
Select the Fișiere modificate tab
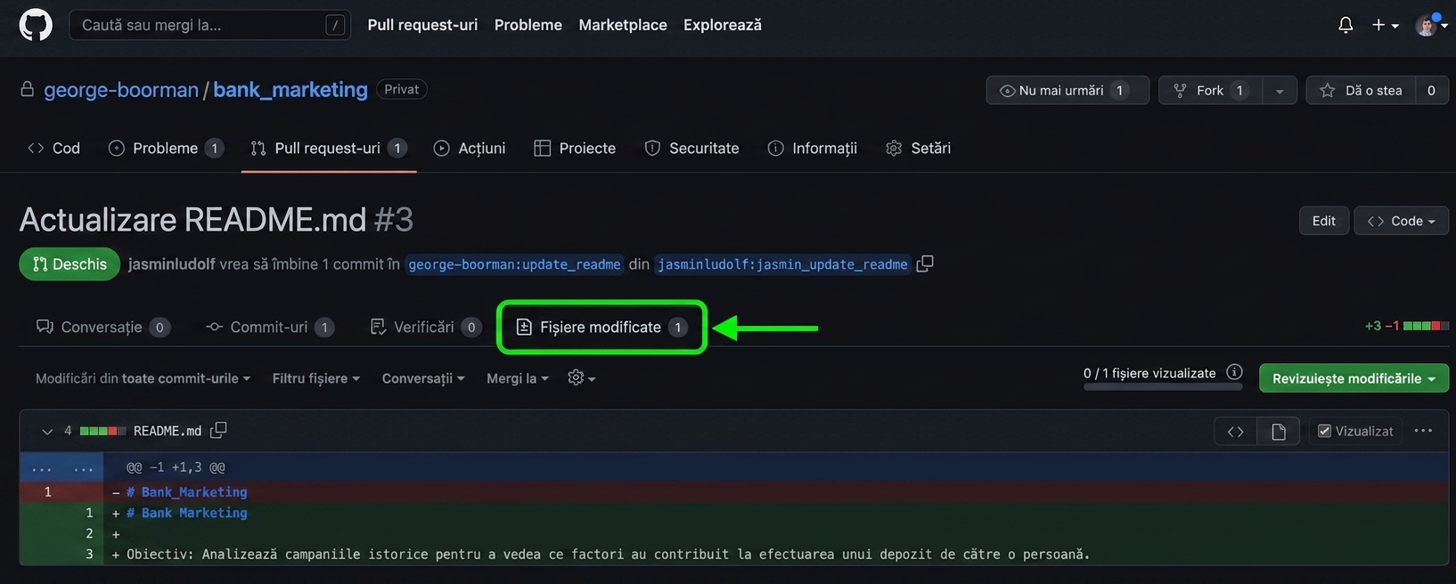click(x=601, y=327)
